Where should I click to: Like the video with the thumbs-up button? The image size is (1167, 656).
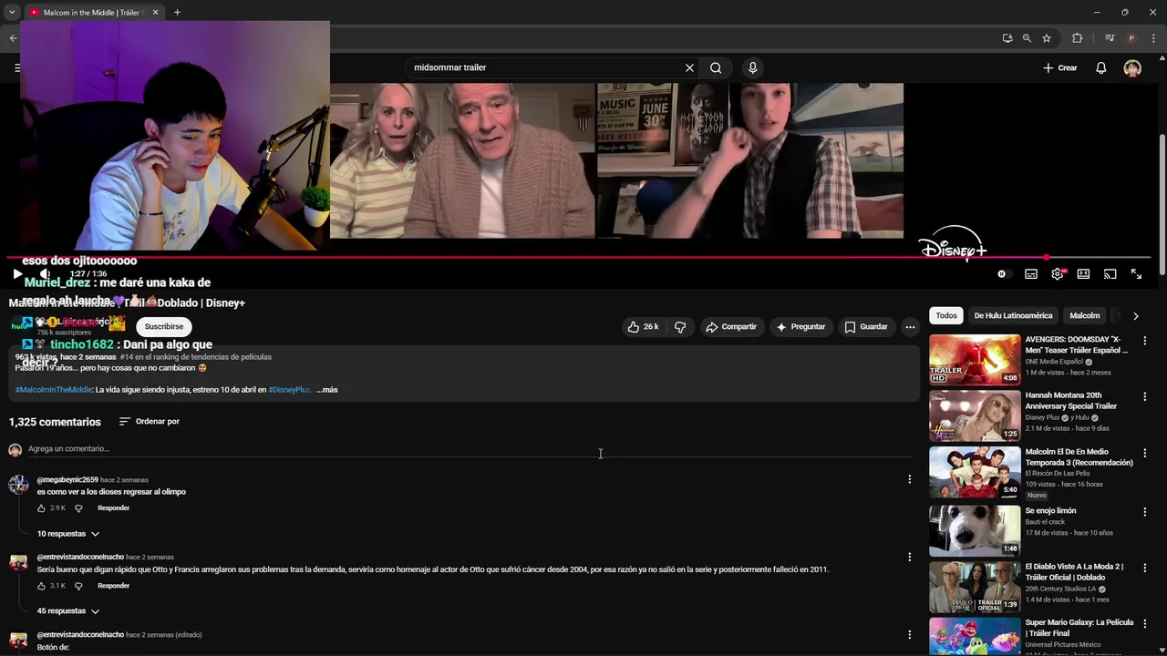pos(643,326)
